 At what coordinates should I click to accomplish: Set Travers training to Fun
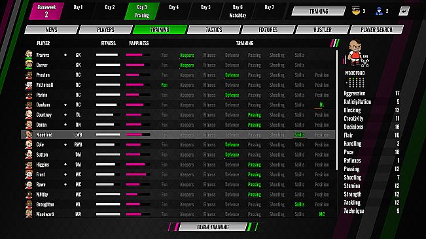164,55
